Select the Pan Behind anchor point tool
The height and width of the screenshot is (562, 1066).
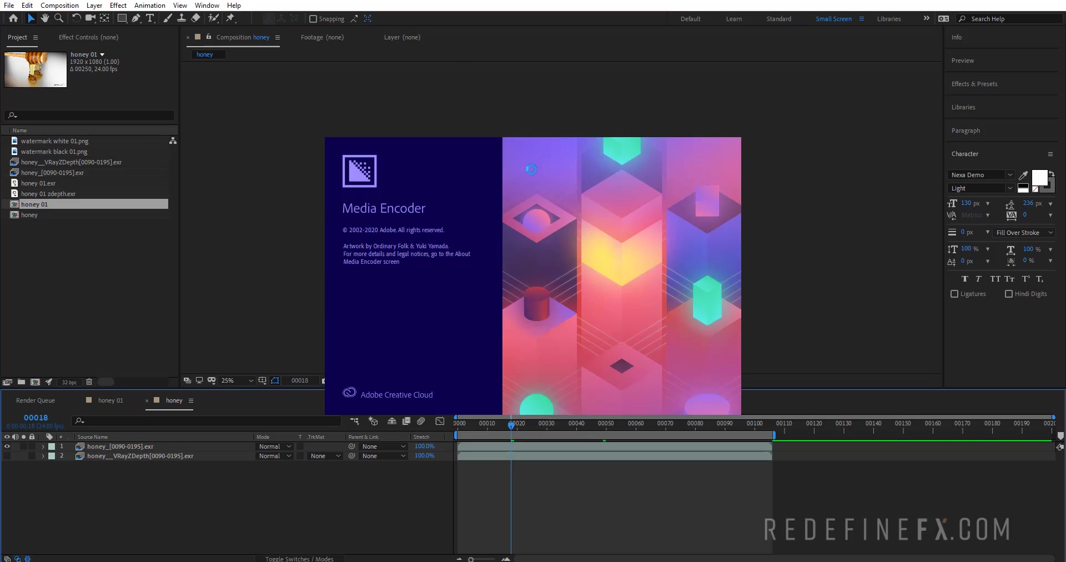tap(104, 18)
